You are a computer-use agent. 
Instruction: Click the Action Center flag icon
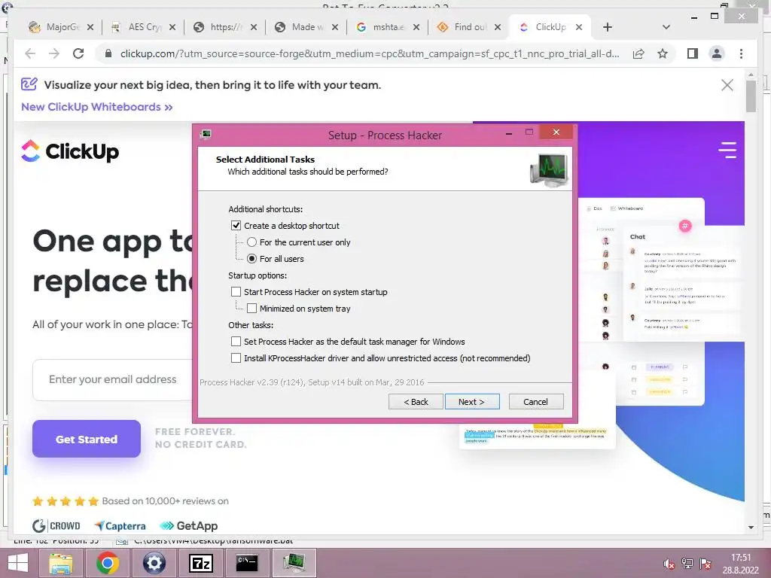tap(705, 564)
